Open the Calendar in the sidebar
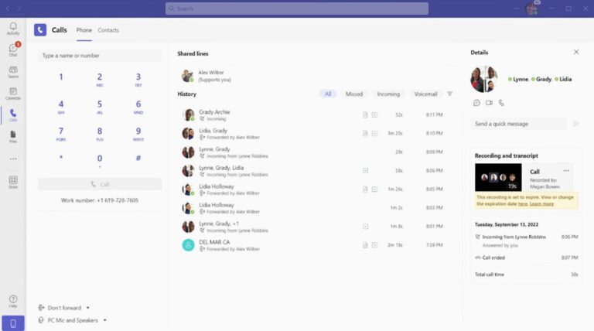 click(13, 93)
